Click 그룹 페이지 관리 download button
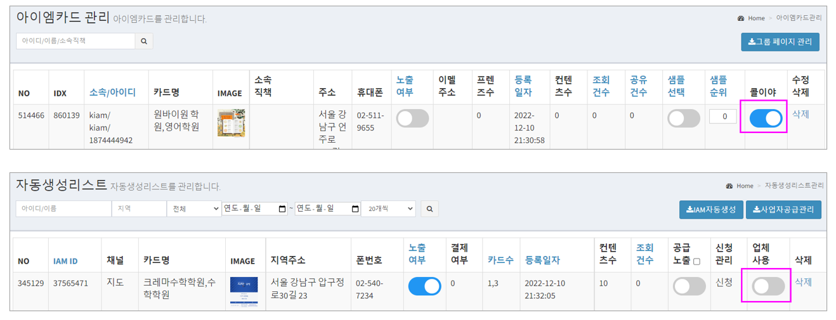 click(780, 42)
